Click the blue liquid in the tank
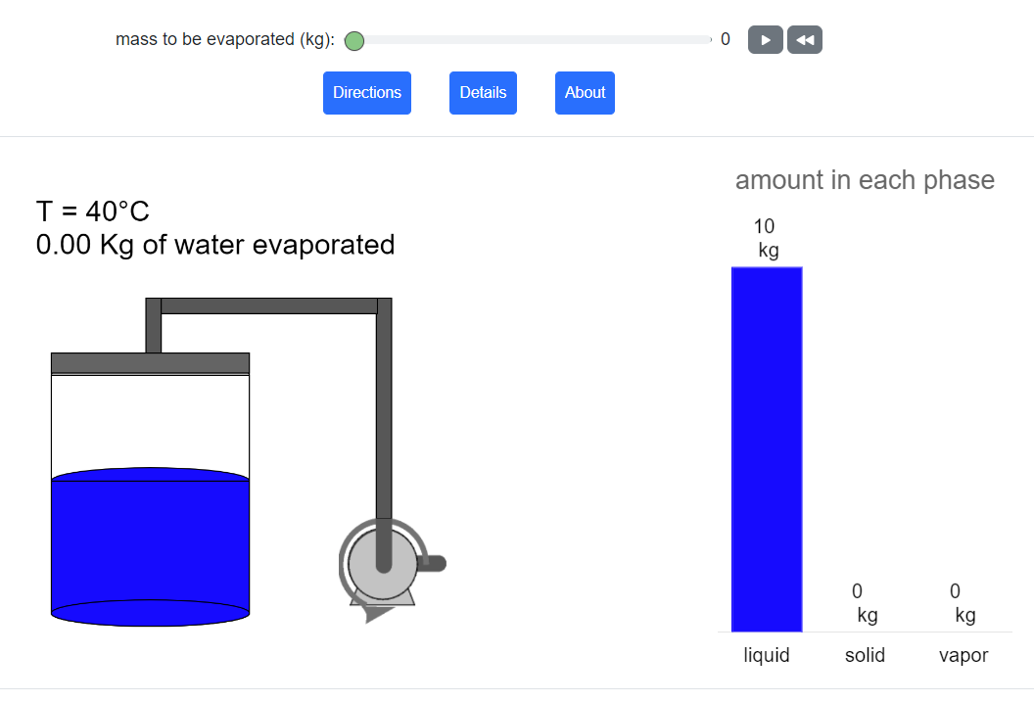Viewport: 1034px width, 703px height. click(150, 543)
